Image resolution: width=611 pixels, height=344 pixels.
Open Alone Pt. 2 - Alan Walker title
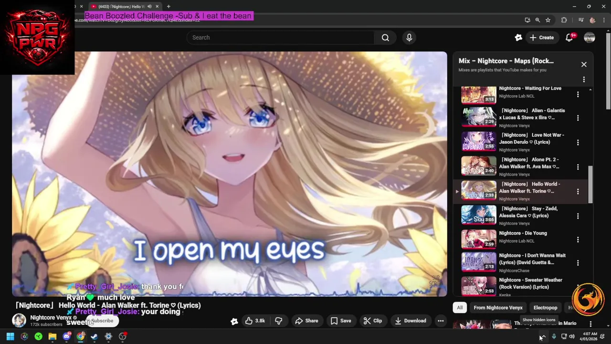tap(529, 163)
